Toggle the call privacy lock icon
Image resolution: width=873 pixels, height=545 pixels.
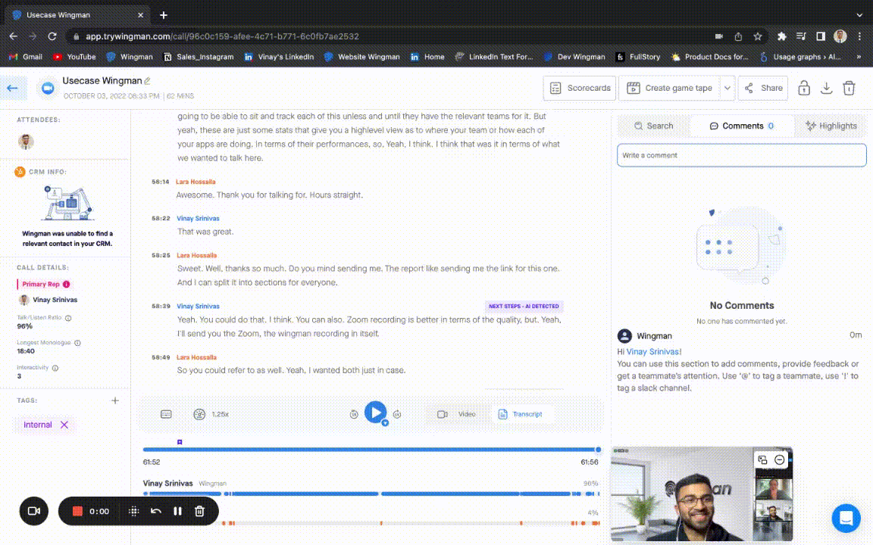803,88
